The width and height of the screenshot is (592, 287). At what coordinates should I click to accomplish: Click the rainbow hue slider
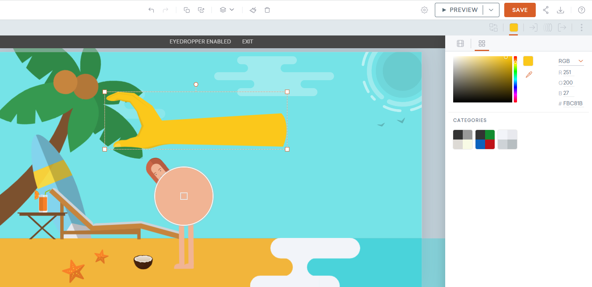point(515,80)
